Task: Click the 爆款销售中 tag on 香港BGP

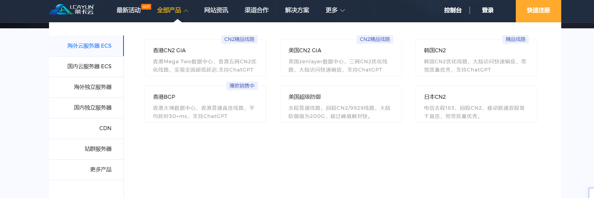Action: tap(242, 86)
